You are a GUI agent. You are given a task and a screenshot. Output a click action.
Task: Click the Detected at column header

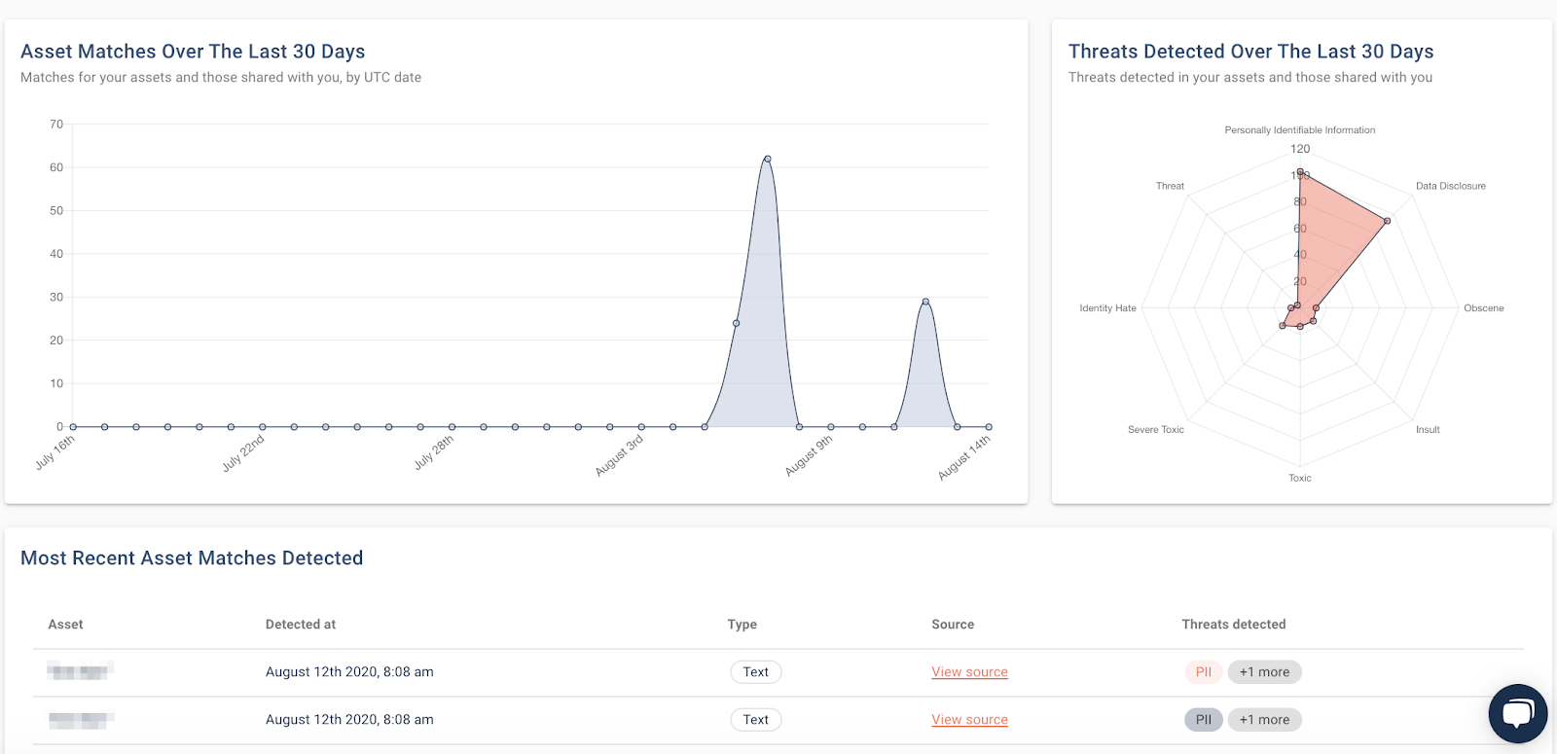pos(301,625)
